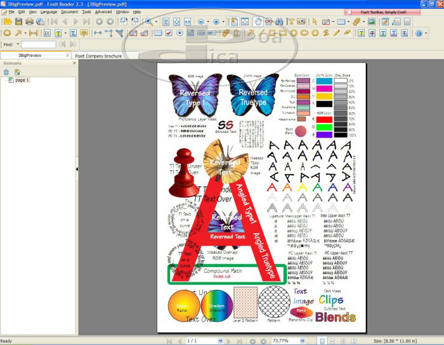Toggle facing pages layout in status bar
This screenshot has width=444, height=345.
[343, 341]
